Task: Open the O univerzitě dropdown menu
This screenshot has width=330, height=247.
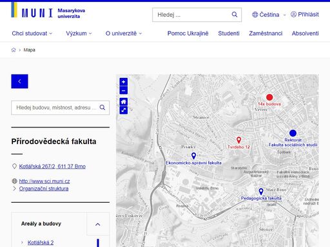Action: (x=124, y=33)
